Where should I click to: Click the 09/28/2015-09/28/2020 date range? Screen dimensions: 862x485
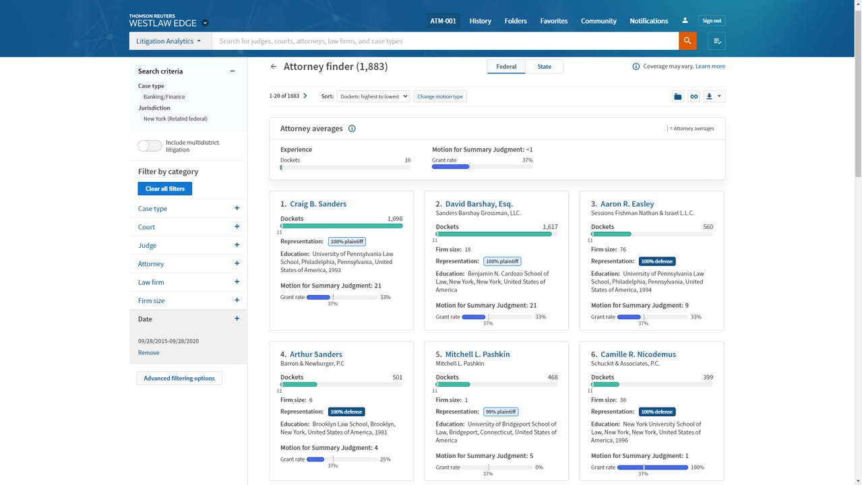coord(168,342)
